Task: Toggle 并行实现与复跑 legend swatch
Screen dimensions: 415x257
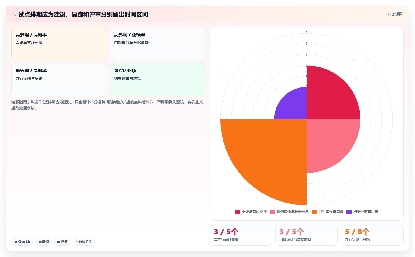Action: tap(314, 212)
